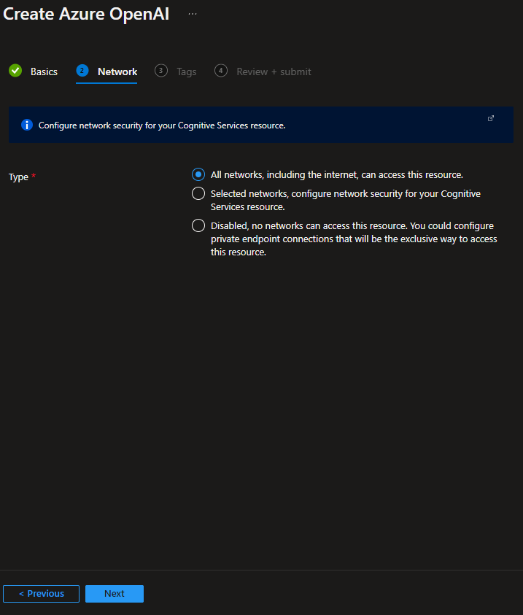Open the Tags tab

[x=187, y=71]
